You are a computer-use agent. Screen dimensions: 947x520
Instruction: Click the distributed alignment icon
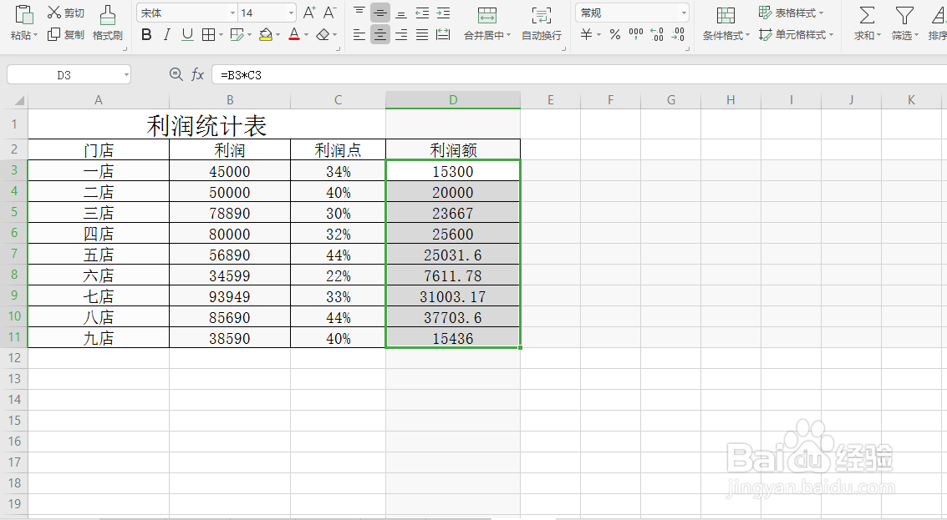(x=443, y=35)
